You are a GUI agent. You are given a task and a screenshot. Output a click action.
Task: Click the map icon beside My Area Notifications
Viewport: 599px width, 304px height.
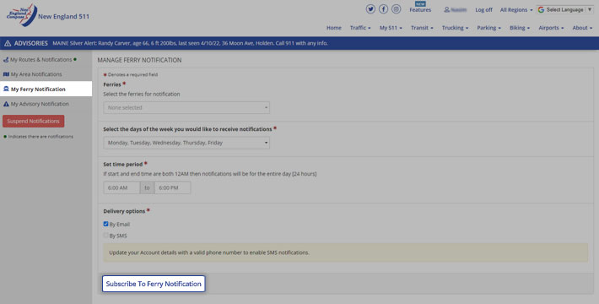6,74
